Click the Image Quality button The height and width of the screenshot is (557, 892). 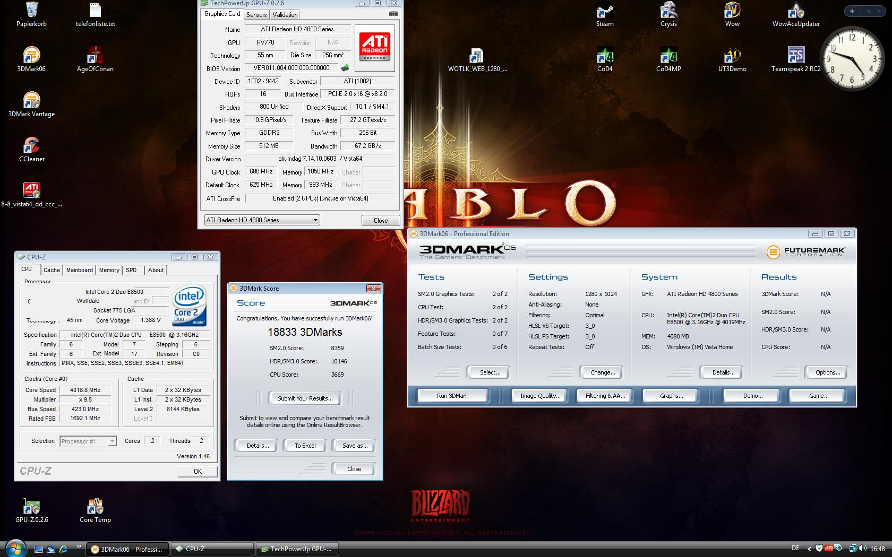540,396
